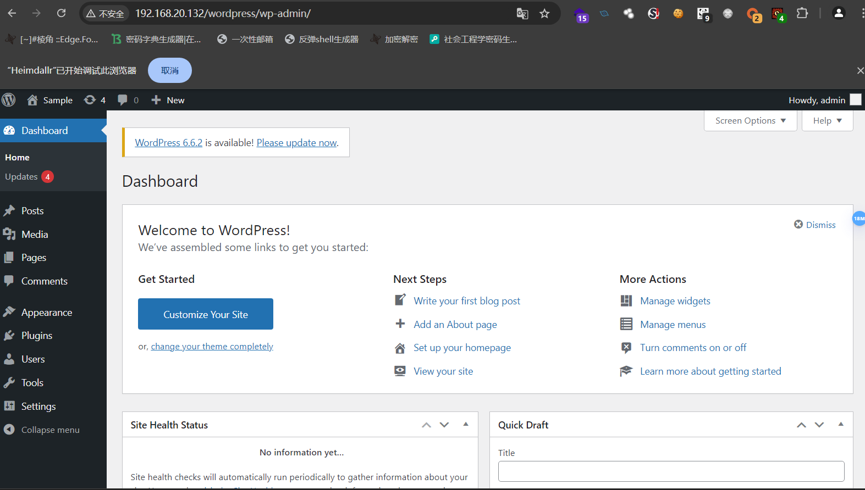Image resolution: width=865 pixels, height=490 pixels.
Task: Click the Customize Your Site button
Action: (x=206, y=314)
